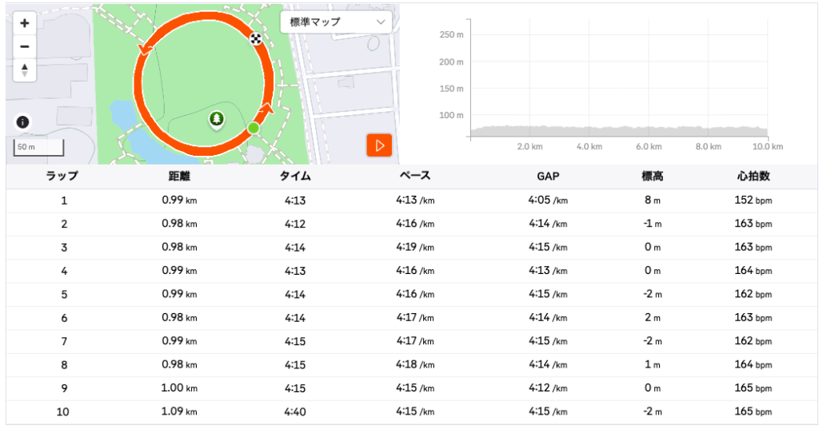The height and width of the screenshot is (429, 819).
Task: Select the lap 10 row
Action: (x=409, y=411)
